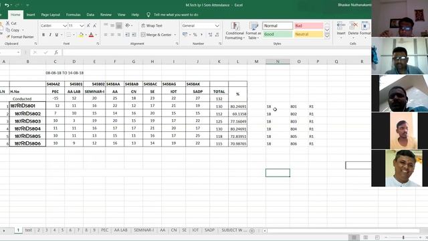Apply the Good cell style
Viewport: 428px width, 241px height.
tap(278, 34)
